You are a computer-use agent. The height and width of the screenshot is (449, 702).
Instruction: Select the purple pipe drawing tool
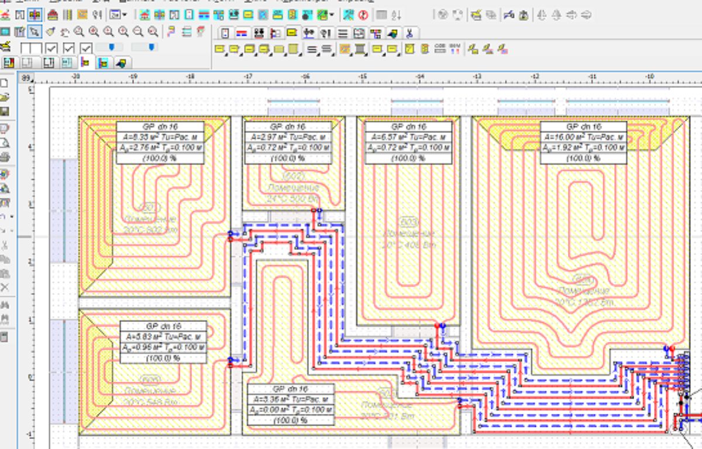[x=171, y=31]
